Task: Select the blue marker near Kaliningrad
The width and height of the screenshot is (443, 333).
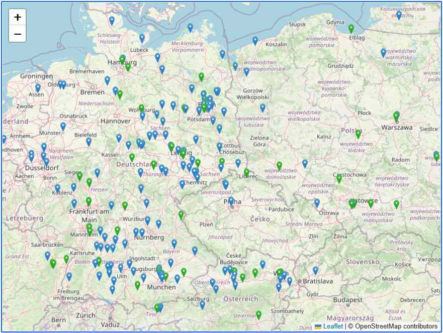Action: [399, 15]
